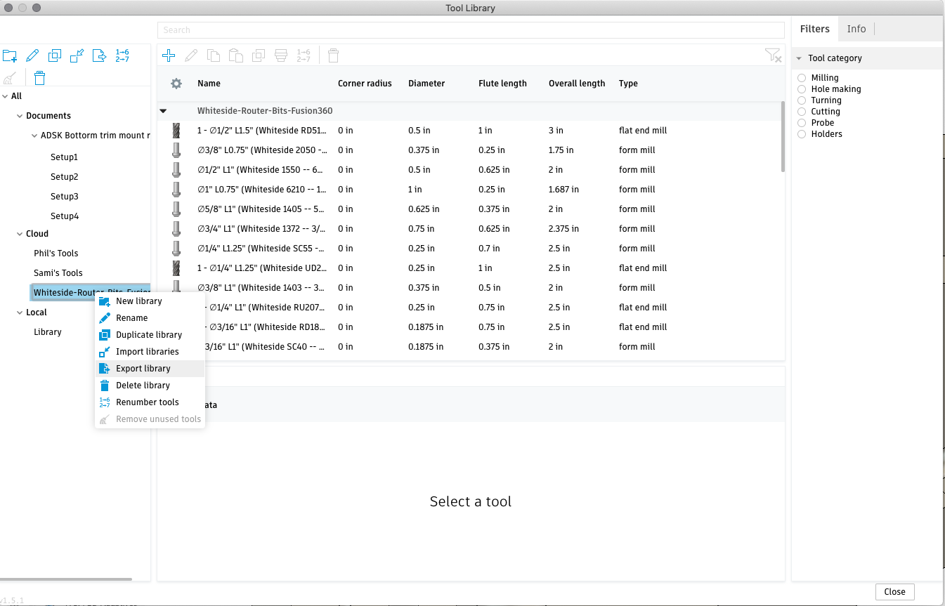Click the Close button
945x606 pixels.
894,592
